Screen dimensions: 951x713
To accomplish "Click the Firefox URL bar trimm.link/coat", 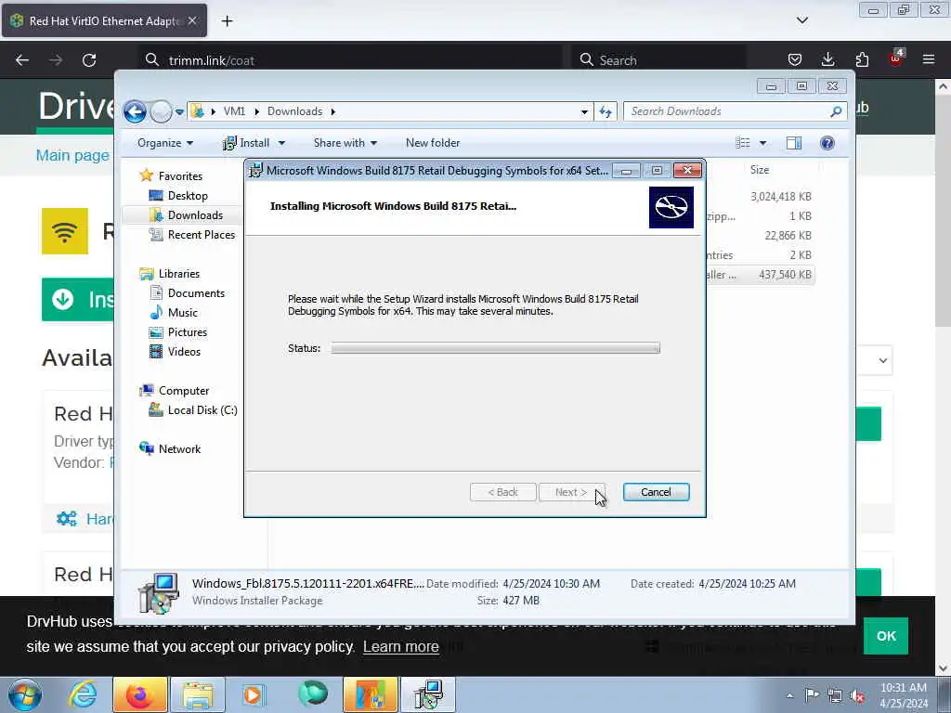I will [350, 60].
